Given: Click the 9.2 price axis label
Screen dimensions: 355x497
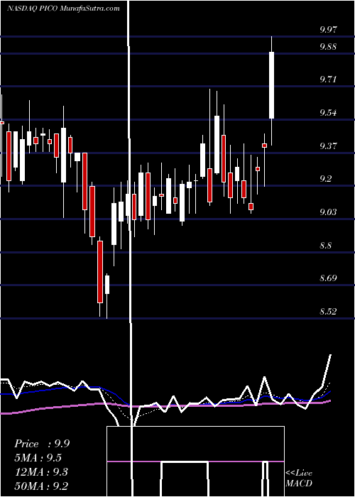Looking at the screenshot, I should (326, 179).
